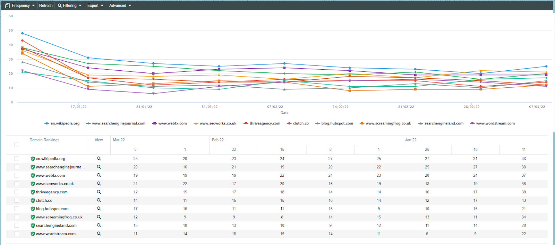Click green shield icon beside en.wikipedia.org

(33, 159)
